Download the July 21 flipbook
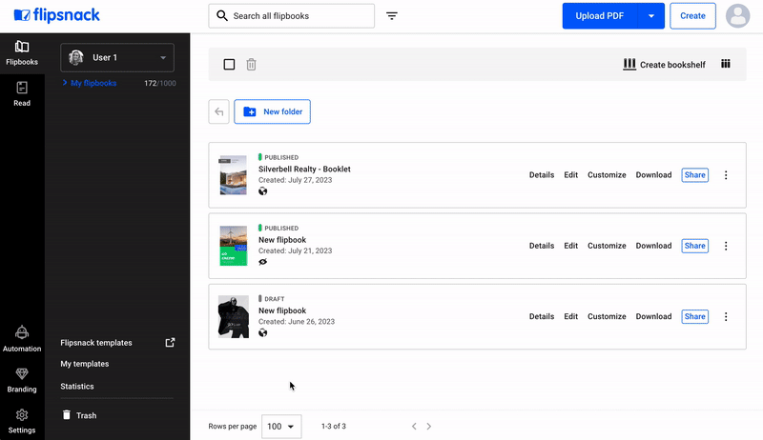The width and height of the screenshot is (763, 440). pyautogui.click(x=653, y=246)
